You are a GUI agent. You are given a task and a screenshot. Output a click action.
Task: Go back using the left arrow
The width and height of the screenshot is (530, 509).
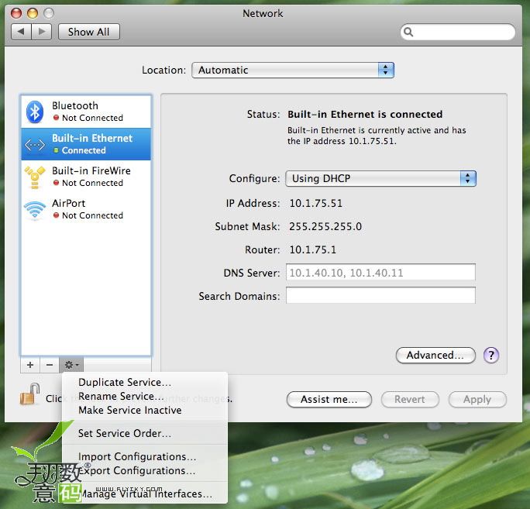tap(21, 32)
